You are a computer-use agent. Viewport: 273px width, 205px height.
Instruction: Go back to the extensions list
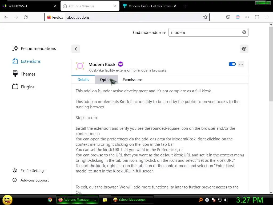(x=76, y=49)
